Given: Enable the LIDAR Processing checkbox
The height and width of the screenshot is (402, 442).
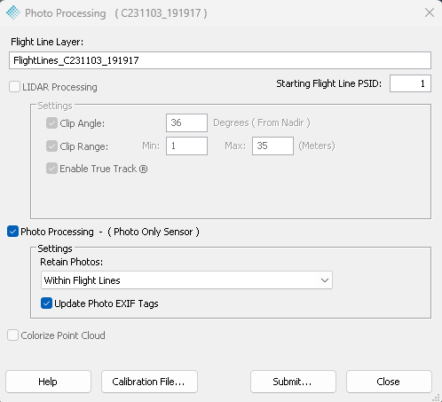Looking at the screenshot, I should click(x=14, y=87).
